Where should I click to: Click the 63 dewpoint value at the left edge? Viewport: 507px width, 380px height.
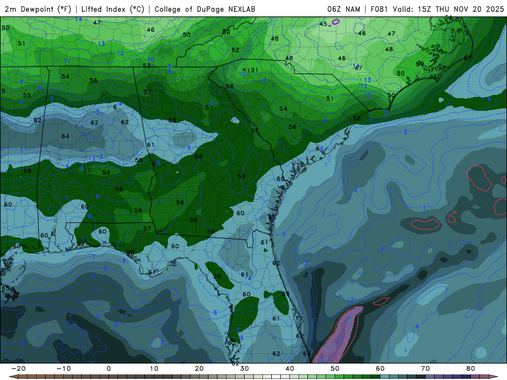coord(6,288)
